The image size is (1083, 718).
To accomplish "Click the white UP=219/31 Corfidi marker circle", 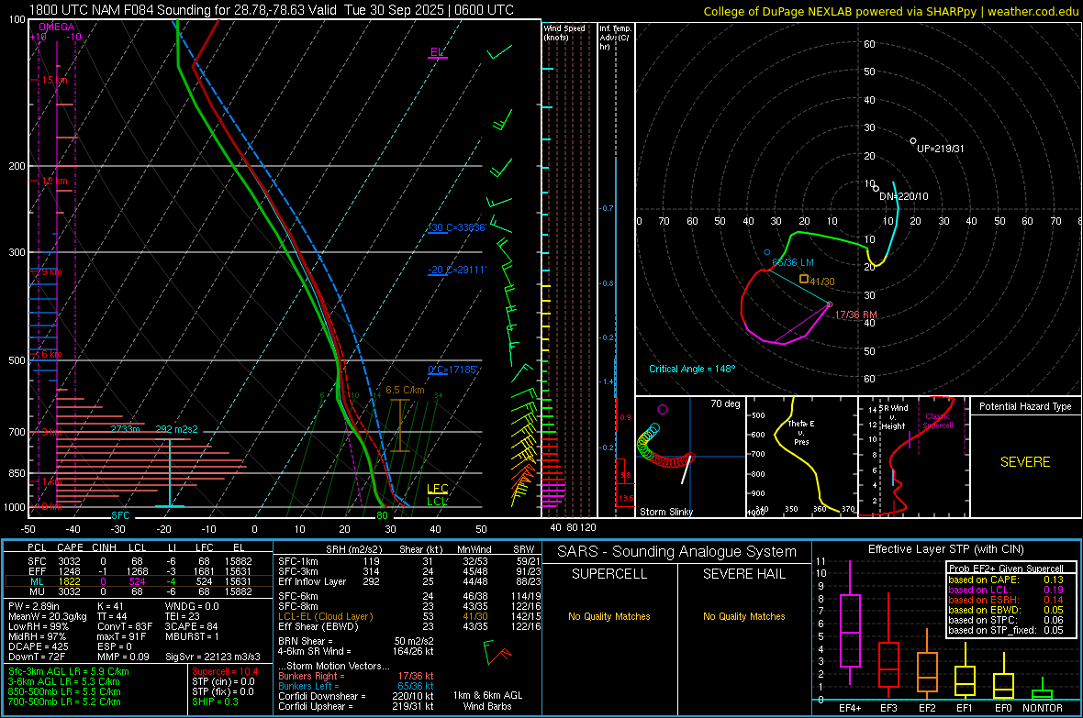I will click(x=913, y=141).
